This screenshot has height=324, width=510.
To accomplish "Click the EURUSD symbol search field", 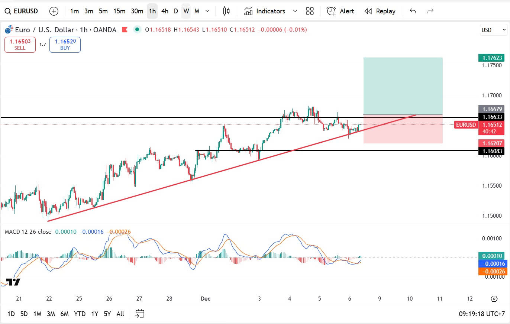I will [22, 11].
